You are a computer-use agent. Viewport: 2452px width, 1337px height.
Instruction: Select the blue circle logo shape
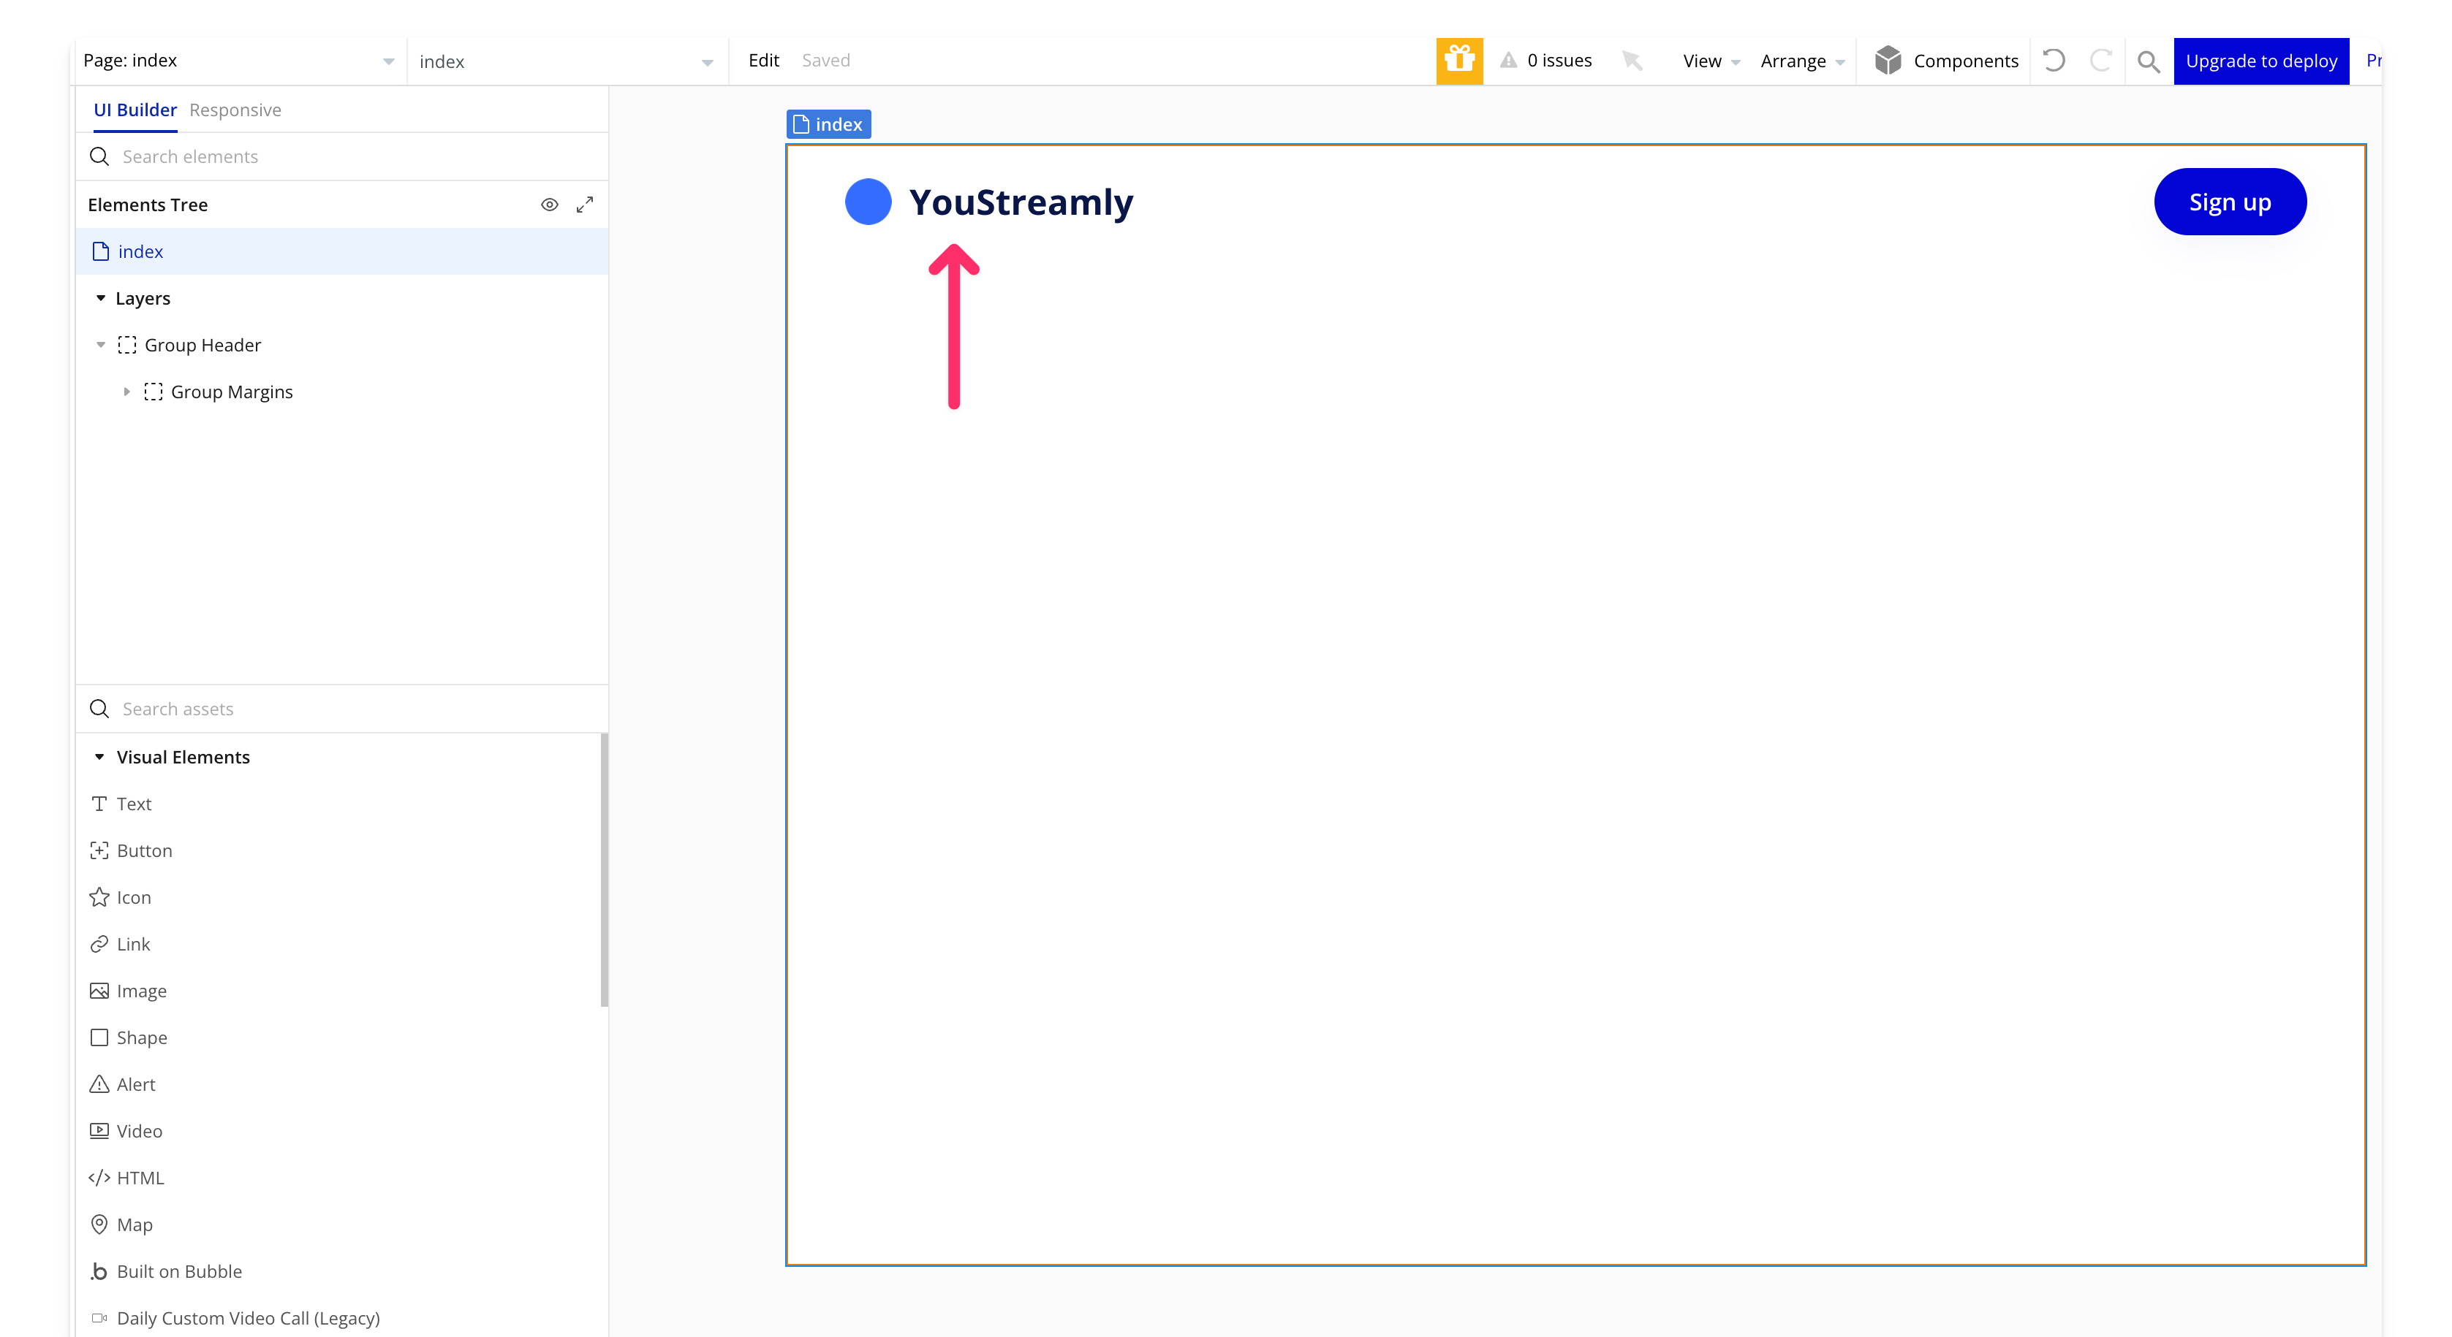868,202
